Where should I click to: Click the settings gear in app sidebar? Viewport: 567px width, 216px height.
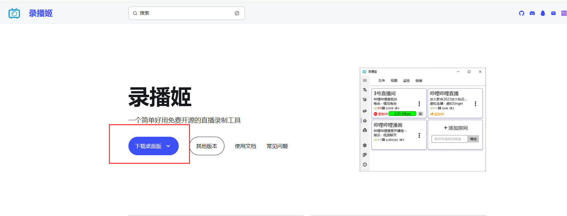pyautogui.click(x=365, y=145)
